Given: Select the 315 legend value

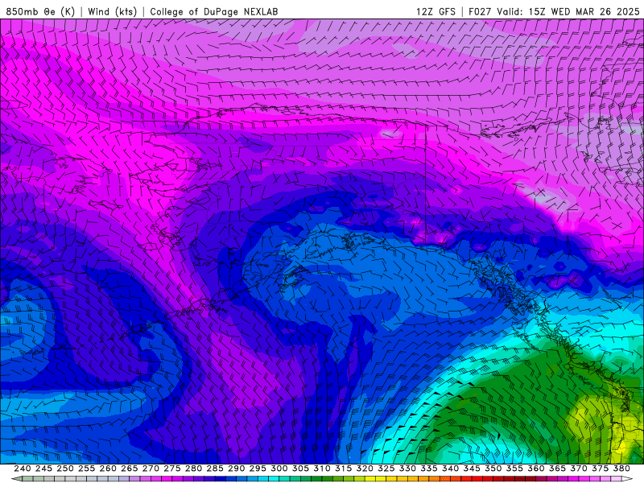Looking at the screenshot, I should coord(343,469).
